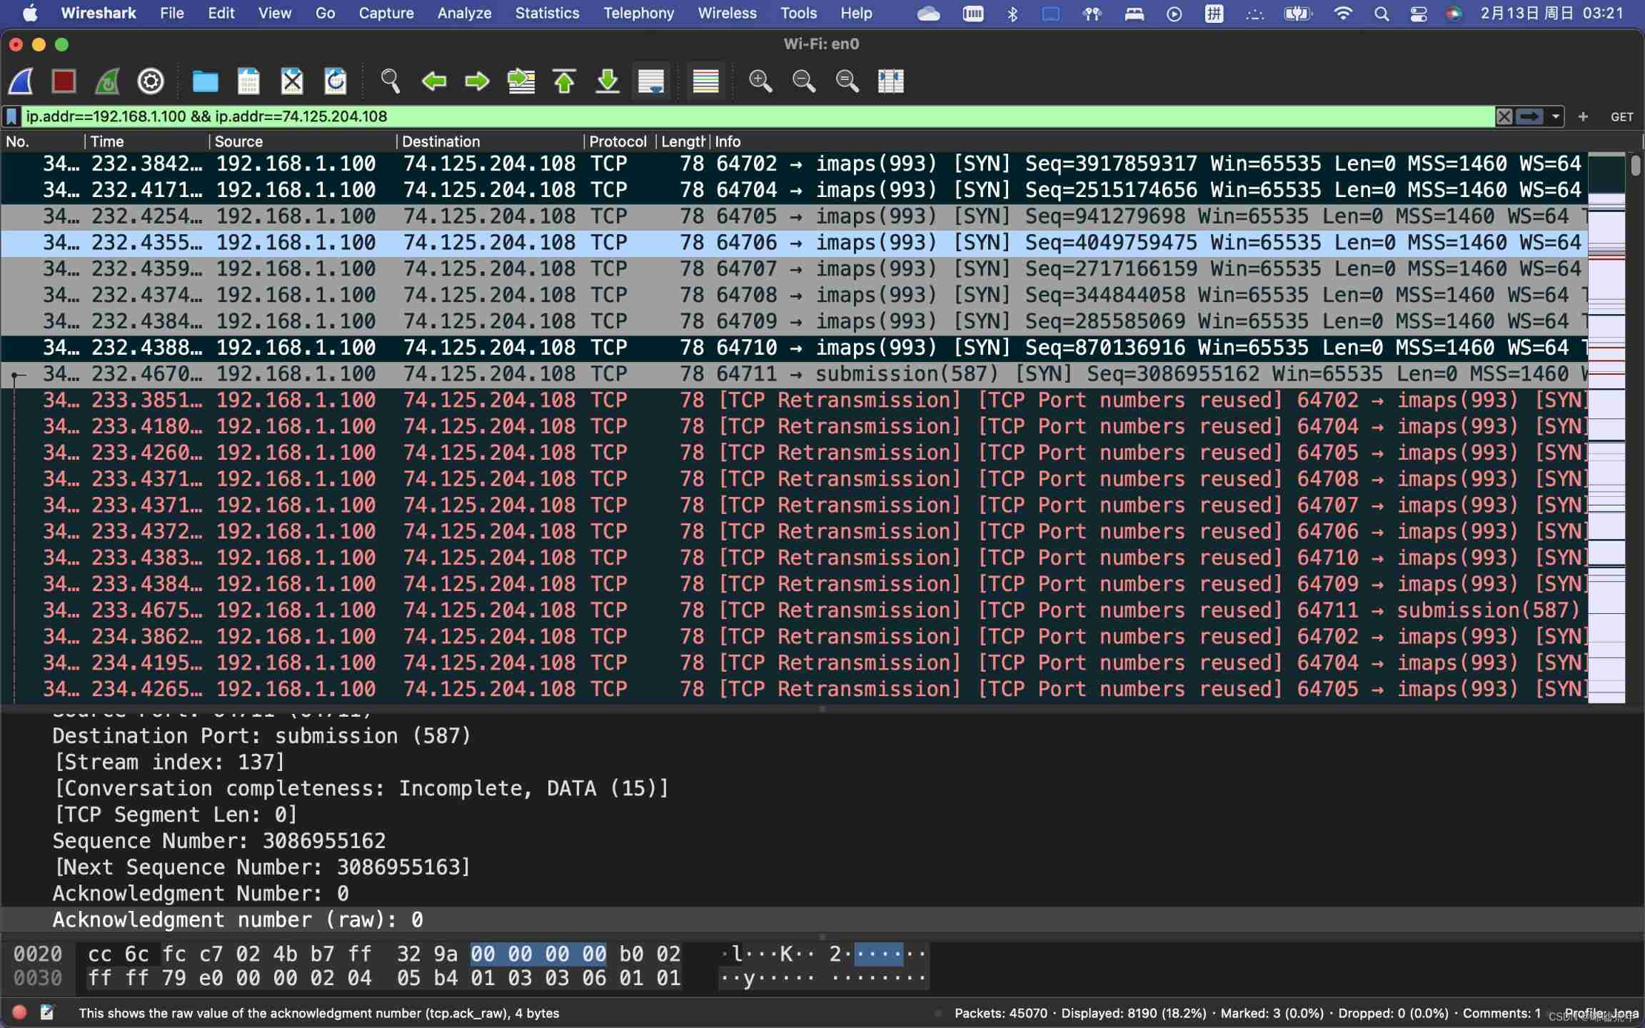Select the 'Sequence Number: 3086955162' detail line

coord(218,841)
